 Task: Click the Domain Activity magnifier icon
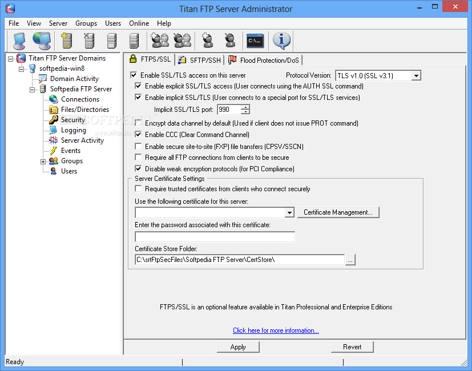43,79
